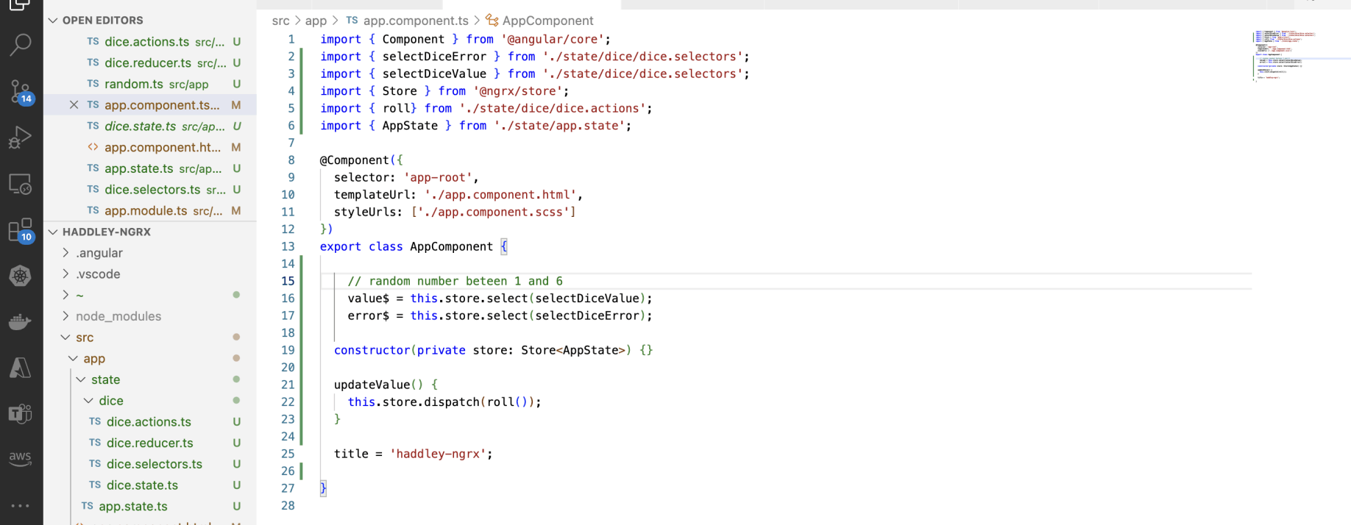Click the @Component decorator text
The image size is (1351, 525).
point(354,160)
